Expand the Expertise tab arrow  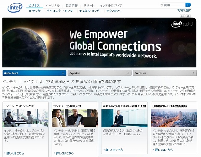(x=128, y=73)
